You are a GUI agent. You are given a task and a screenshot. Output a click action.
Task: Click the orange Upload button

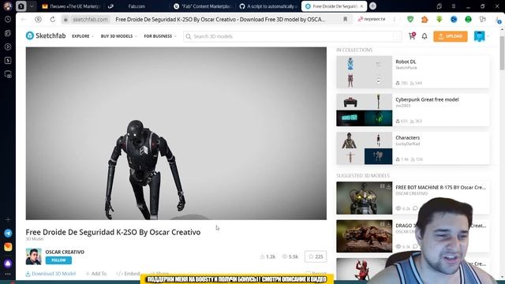pyautogui.click(x=451, y=36)
